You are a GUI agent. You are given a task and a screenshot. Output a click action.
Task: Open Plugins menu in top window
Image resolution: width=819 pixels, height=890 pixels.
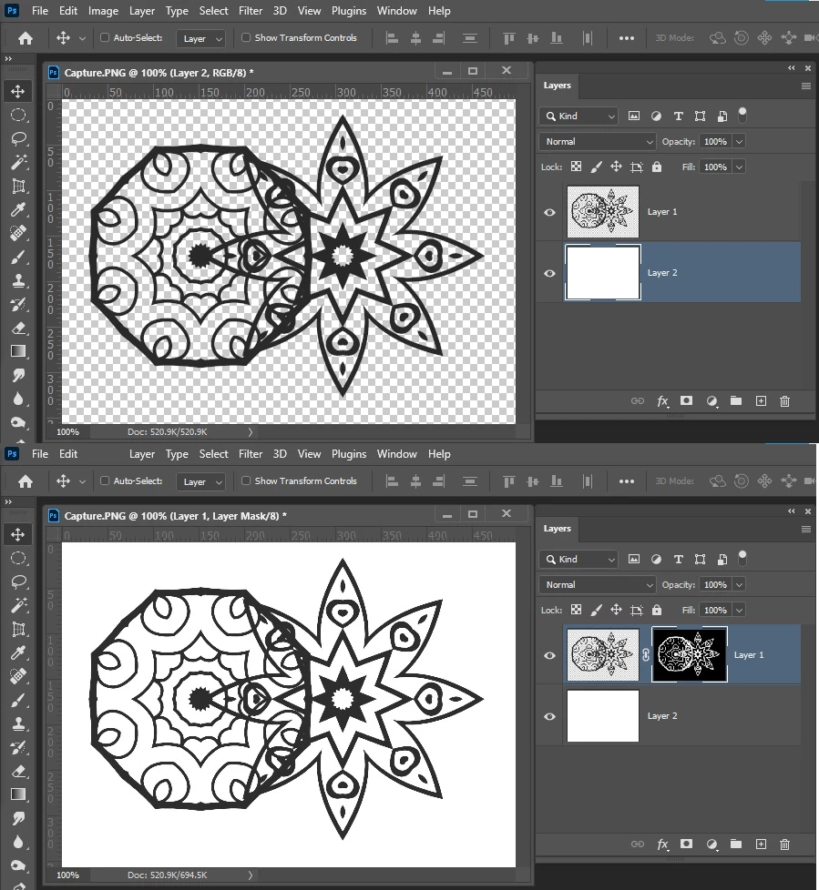point(349,11)
